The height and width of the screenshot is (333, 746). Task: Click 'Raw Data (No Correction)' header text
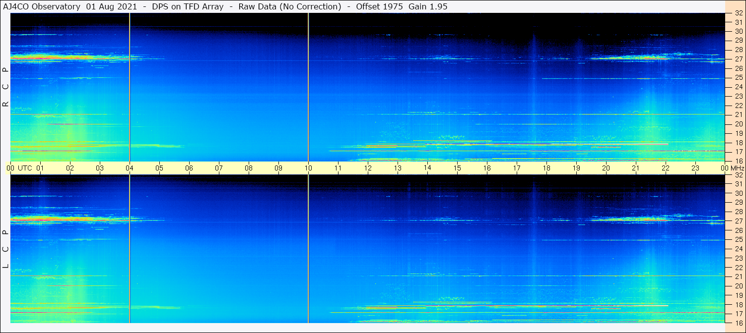[x=290, y=6]
